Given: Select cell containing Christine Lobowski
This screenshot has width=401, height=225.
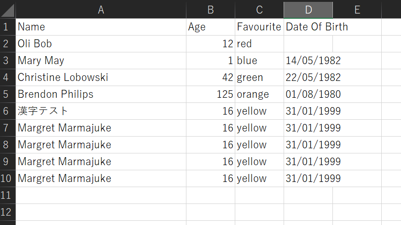Looking at the screenshot, I should 100,77.
